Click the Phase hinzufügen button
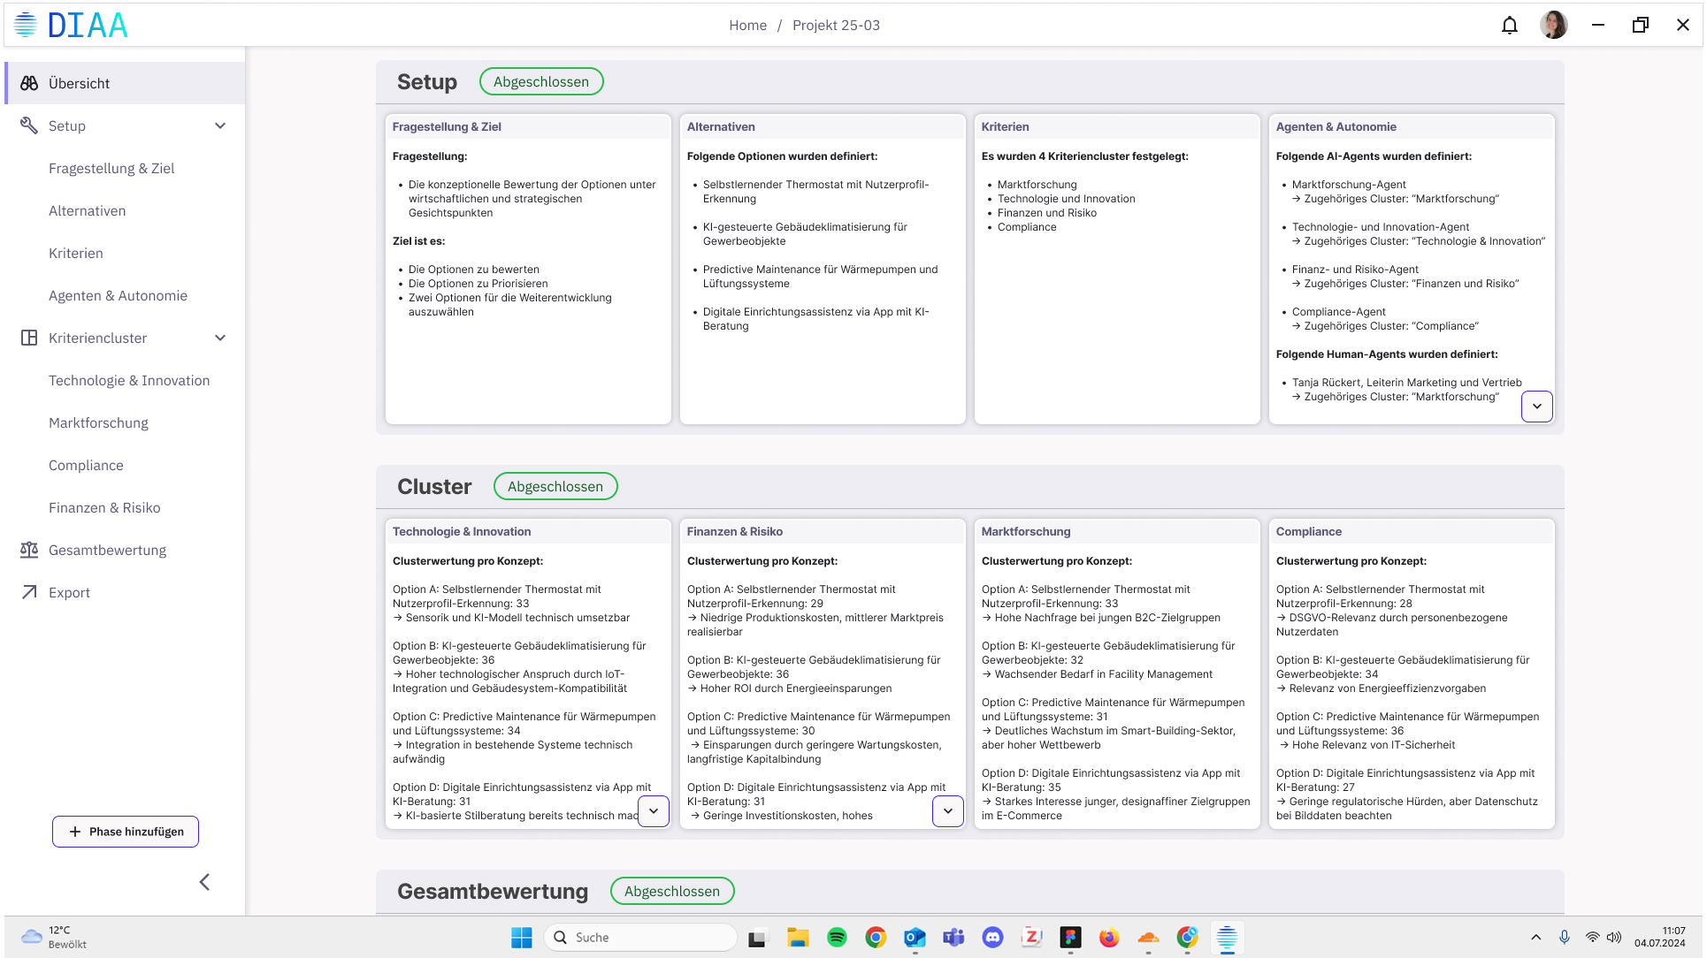Viewport: 1707px width, 958px height. click(x=126, y=832)
